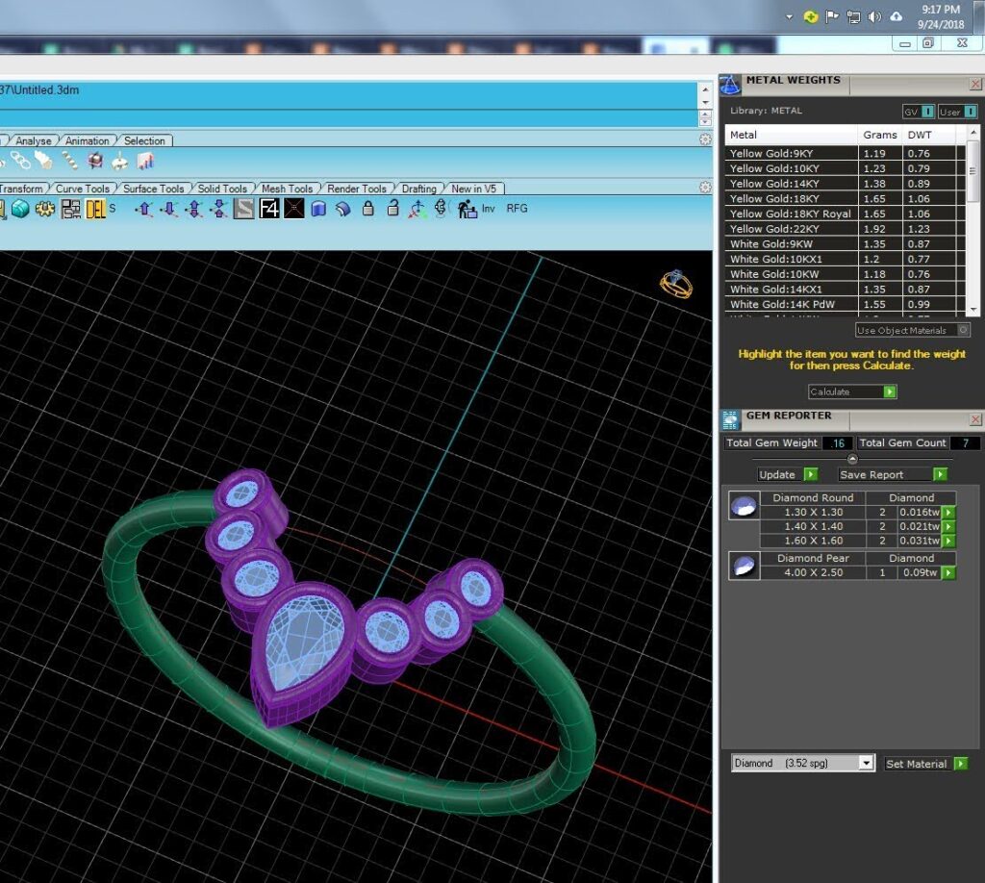Click the gold gear icon in bottom toolbar
Viewport: 985px width, 883px height.
[44, 209]
